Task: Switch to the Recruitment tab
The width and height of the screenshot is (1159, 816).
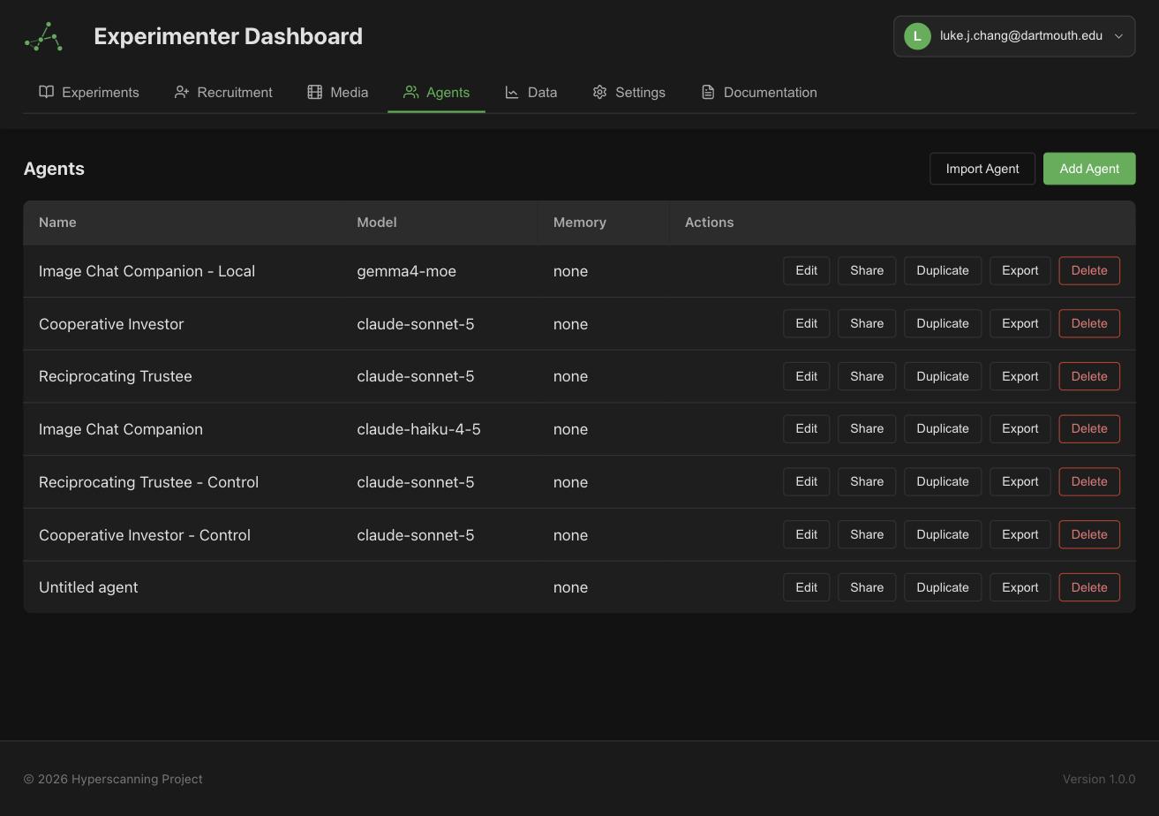Action: (223, 92)
